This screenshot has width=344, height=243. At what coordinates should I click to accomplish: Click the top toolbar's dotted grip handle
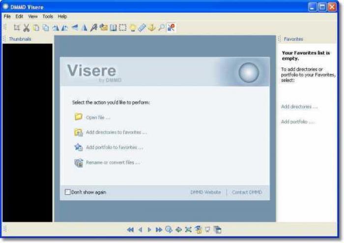pos(5,27)
